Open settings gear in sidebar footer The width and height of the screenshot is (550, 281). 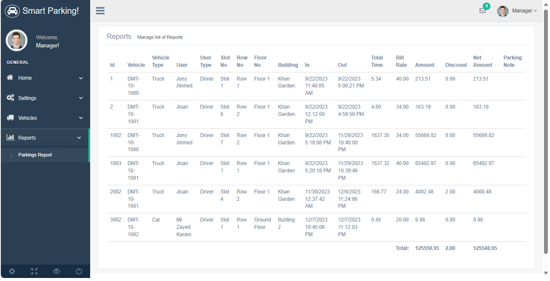12,271
